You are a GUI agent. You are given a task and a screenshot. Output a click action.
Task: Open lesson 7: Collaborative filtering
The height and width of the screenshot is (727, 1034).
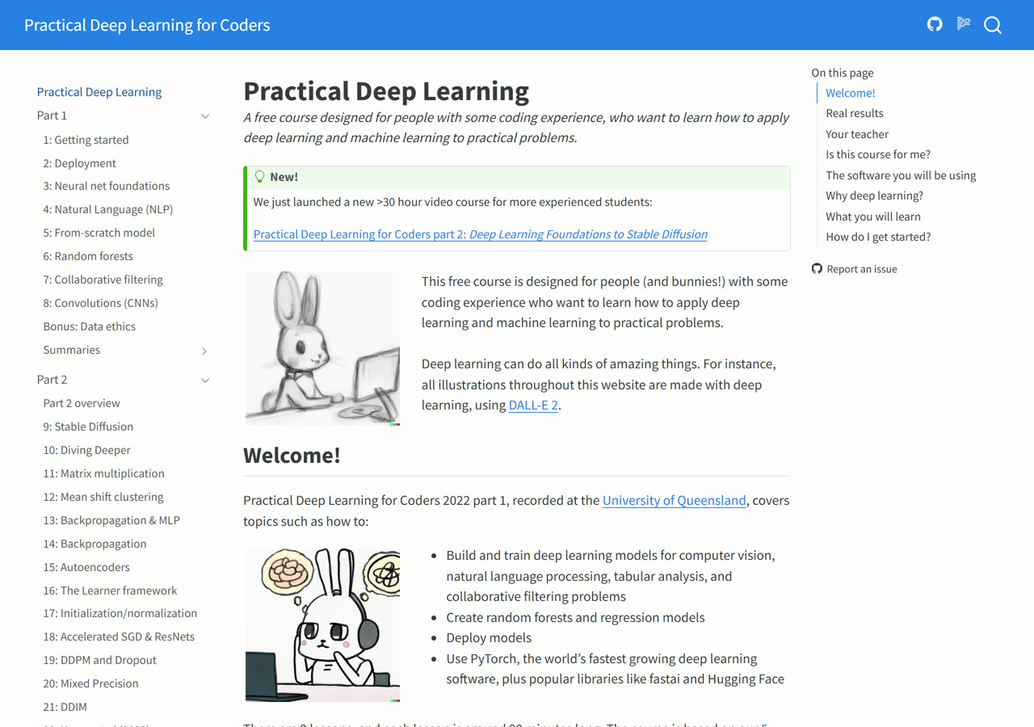[x=103, y=279]
